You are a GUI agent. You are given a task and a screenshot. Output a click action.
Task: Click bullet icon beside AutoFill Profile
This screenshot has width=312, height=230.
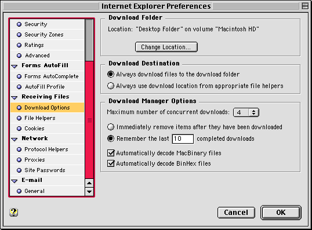coord(19,87)
